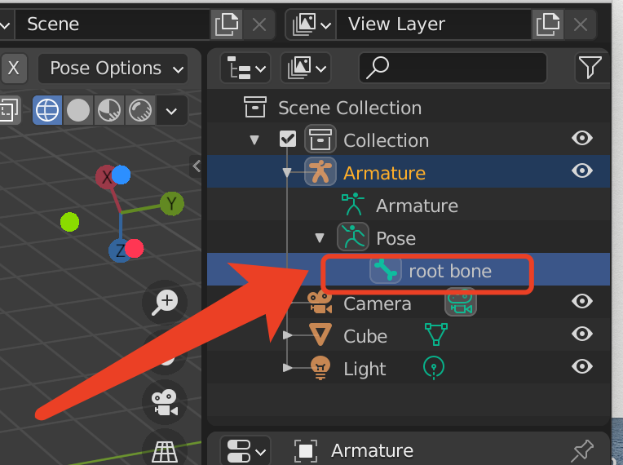Hide the Cube using eye icon
Viewport: 623px width, 465px height.
582,334
